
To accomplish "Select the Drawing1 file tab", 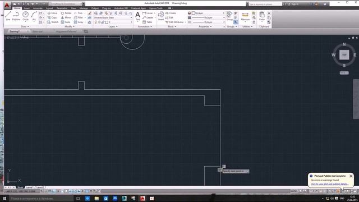I will pos(15,31).
